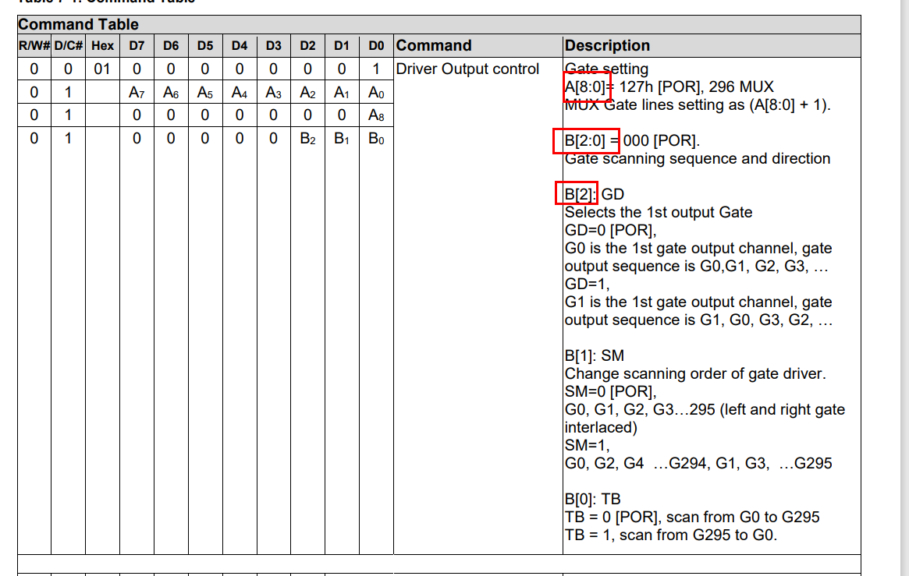Viewport: 909px width, 576px height.
Task: Click the "A3" bit cell
Action: click(x=274, y=92)
